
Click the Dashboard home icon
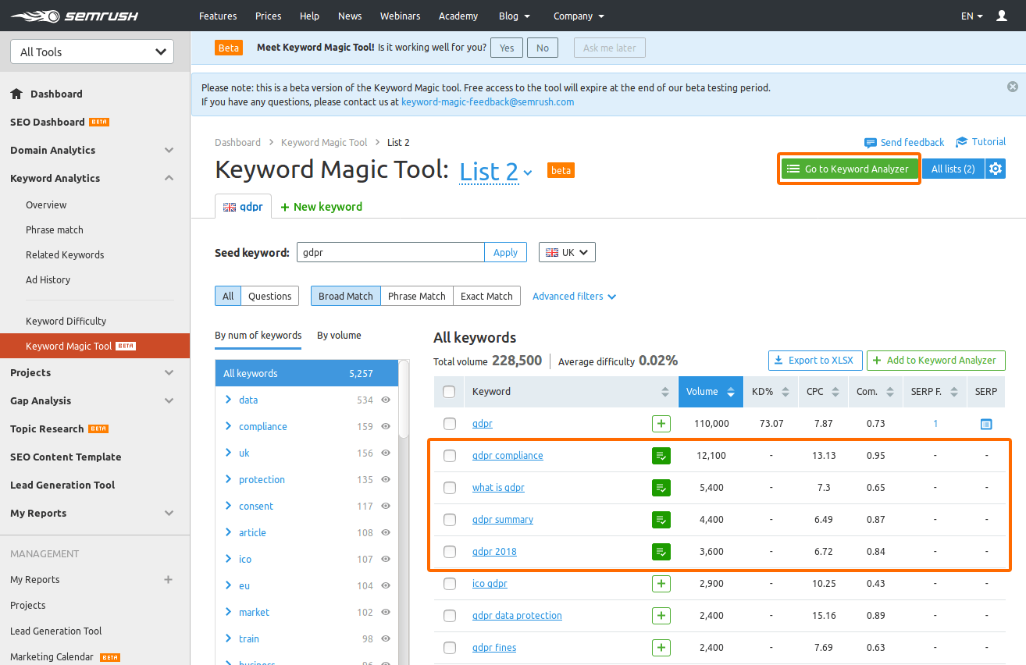click(x=16, y=94)
